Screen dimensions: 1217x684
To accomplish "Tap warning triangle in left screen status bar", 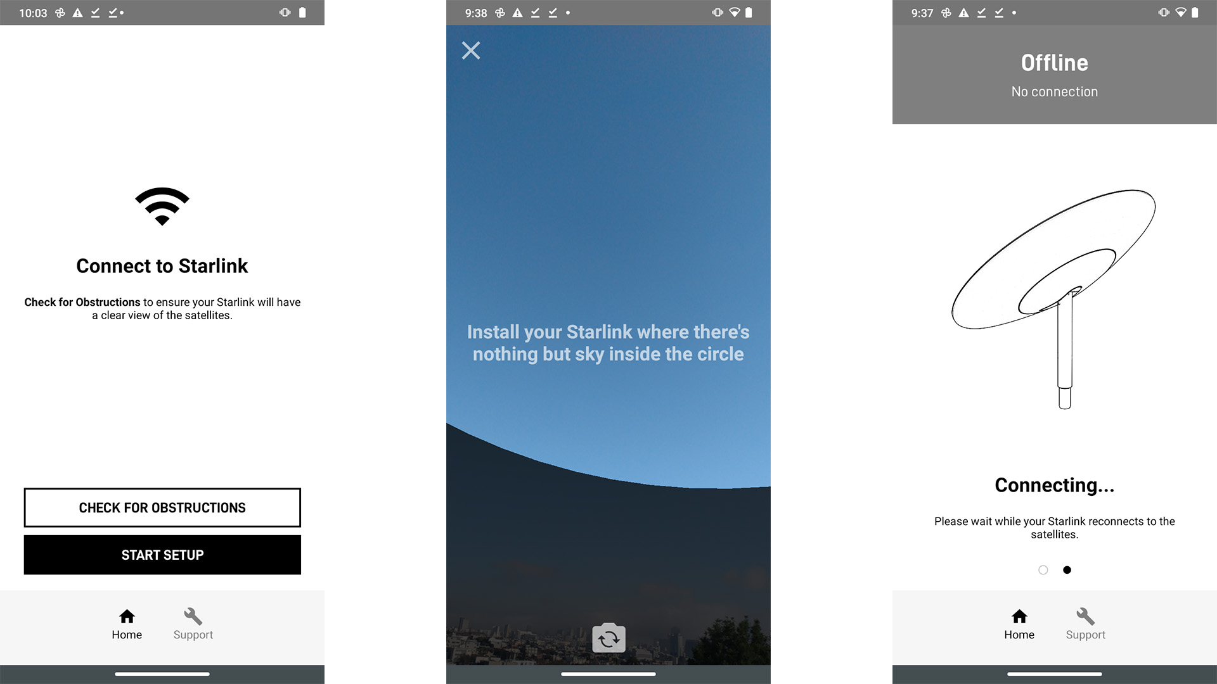I will tap(77, 13).
